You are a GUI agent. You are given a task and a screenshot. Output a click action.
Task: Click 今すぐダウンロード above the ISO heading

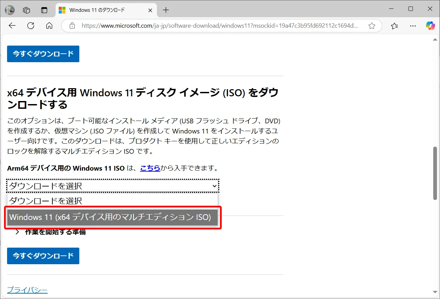[x=43, y=54]
